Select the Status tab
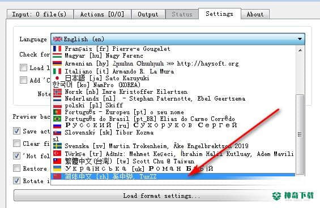The height and width of the screenshot is (208, 320). [x=182, y=14]
